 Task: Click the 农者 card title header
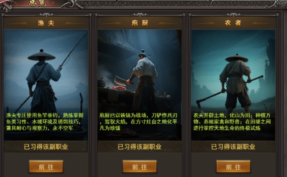[233, 23]
